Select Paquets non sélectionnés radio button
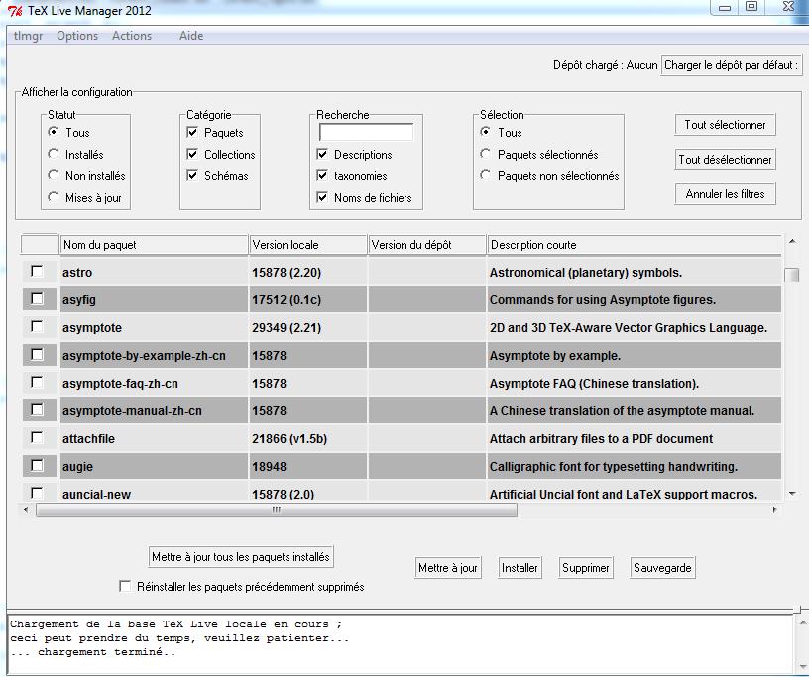The height and width of the screenshot is (677, 809). point(485,175)
